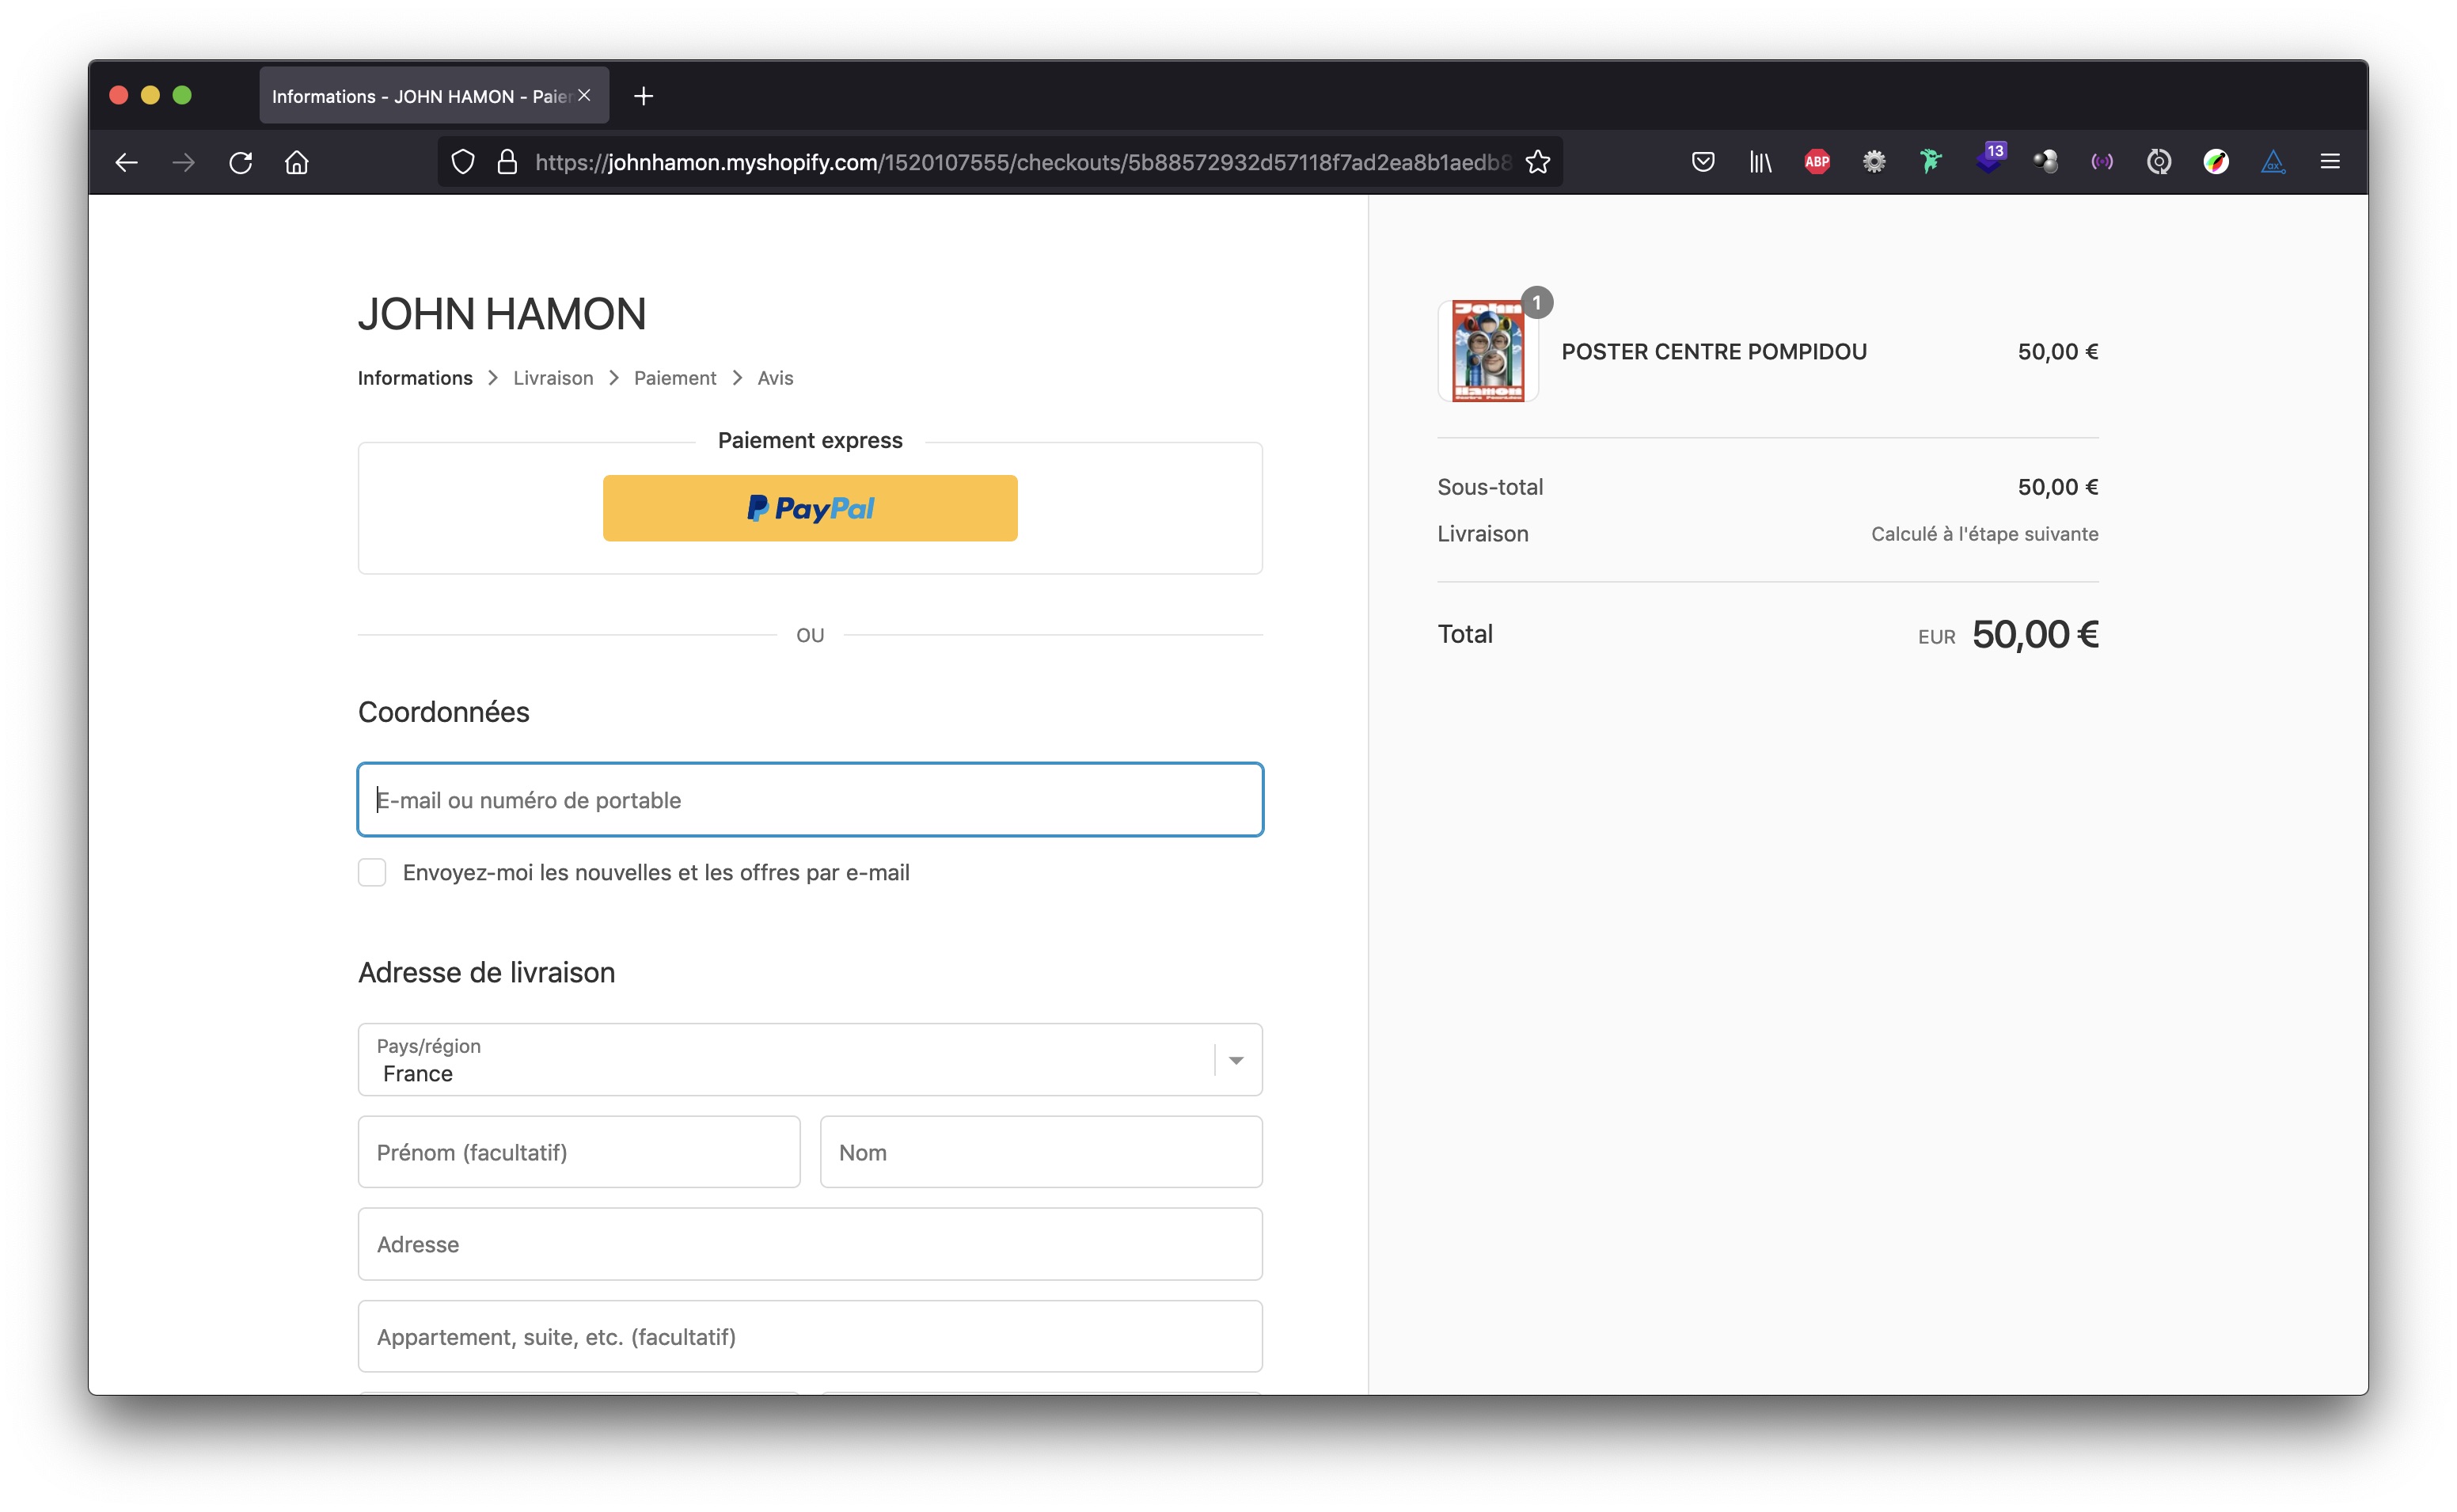Select the Informations - JOHN HAMON tab

(x=434, y=96)
